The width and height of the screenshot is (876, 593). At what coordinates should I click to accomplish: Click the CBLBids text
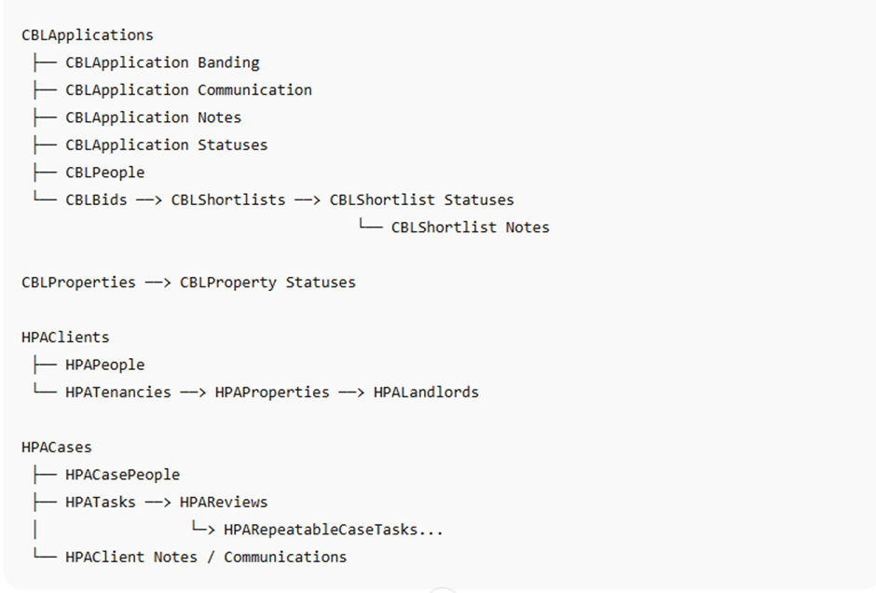point(96,200)
